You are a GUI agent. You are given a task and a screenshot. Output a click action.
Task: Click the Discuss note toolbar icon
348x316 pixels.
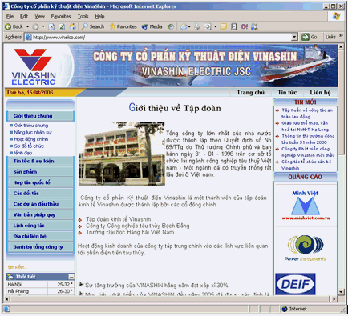pyautogui.click(x=224, y=26)
